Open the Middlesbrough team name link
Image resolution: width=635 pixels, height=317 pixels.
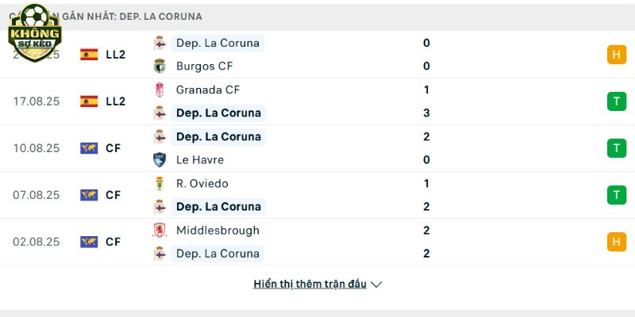[x=217, y=231]
